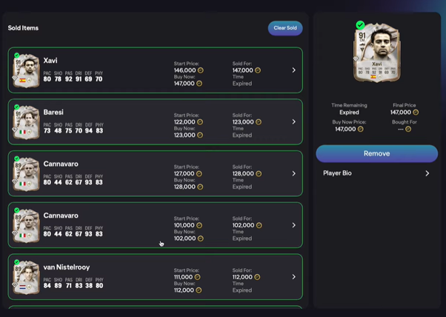
Task: Click Netherlands flag on van Nistelrooy card
Action: coord(22,287)
